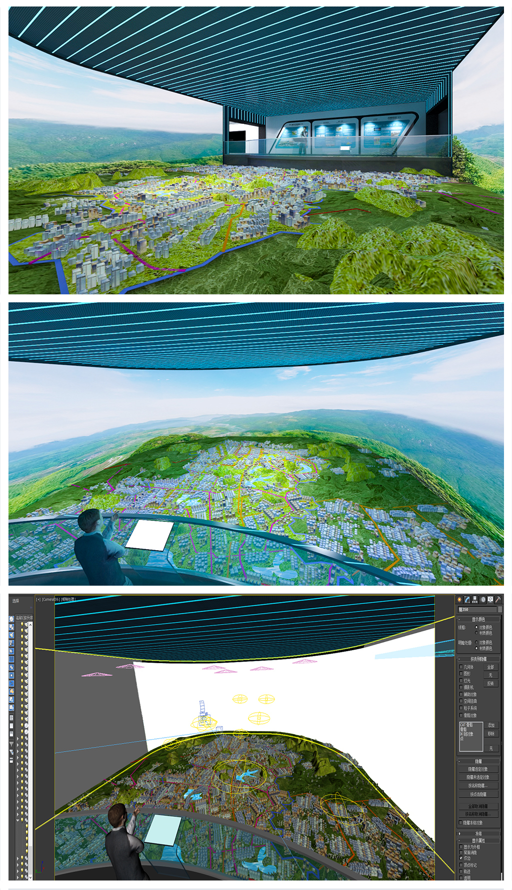This screenshot has width=512, height=890.
Task: Select CAT 骨骼 in the category list
Action: pos(465,725)
